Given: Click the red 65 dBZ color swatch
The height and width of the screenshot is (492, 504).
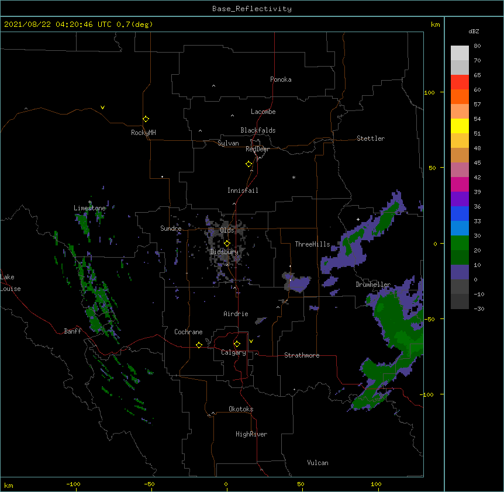Looking at the screenshot, I should pos(460,82).
